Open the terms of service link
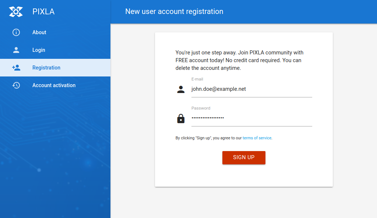 (257, 138)
